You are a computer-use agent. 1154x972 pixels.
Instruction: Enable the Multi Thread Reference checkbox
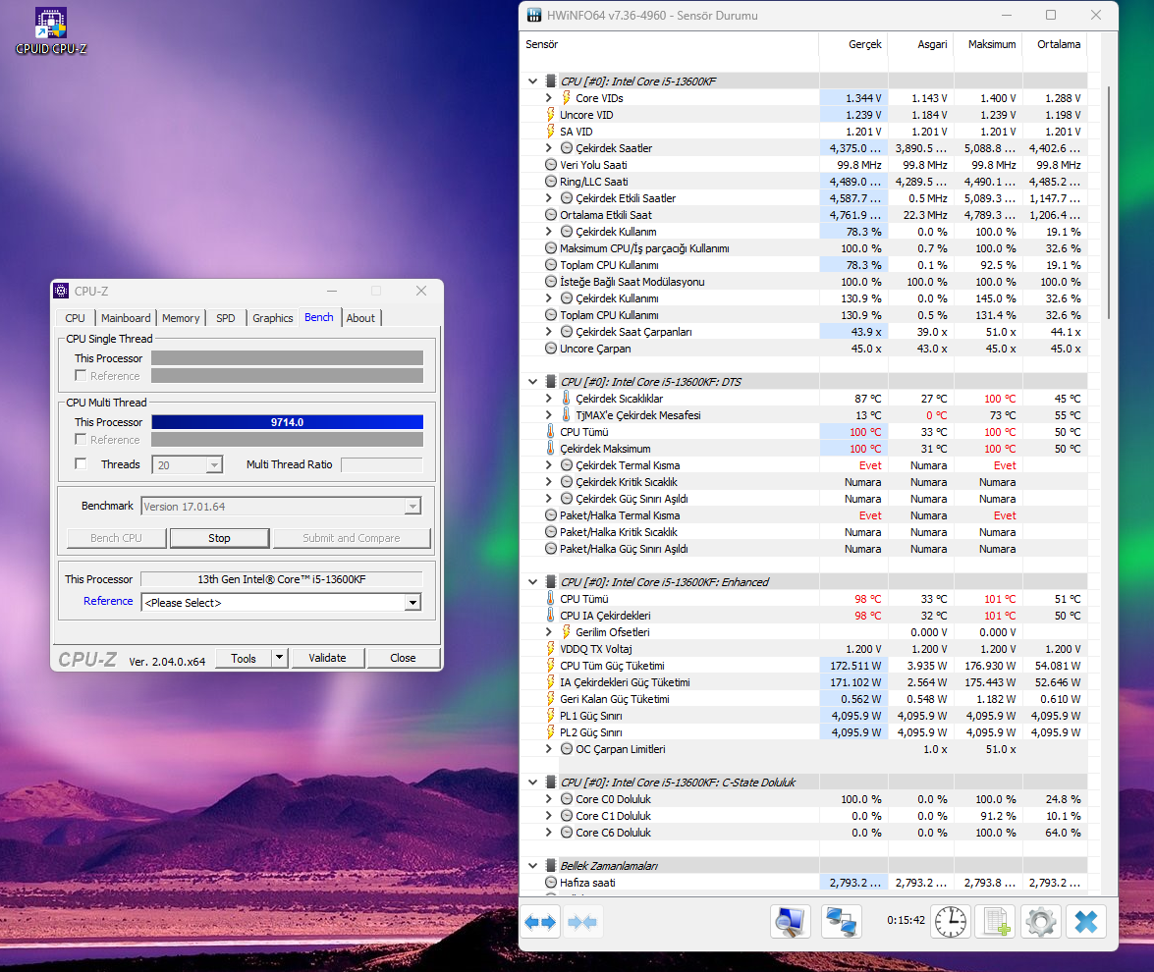[x=81, y=439]
